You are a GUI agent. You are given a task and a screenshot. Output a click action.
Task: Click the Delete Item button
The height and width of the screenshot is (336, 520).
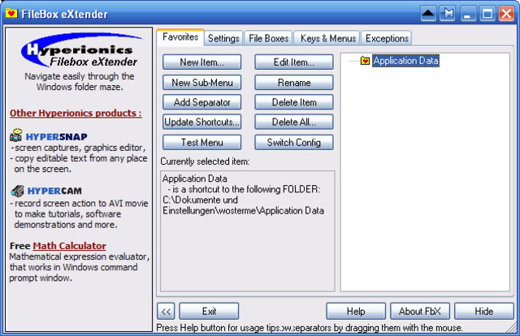point(294,102)
